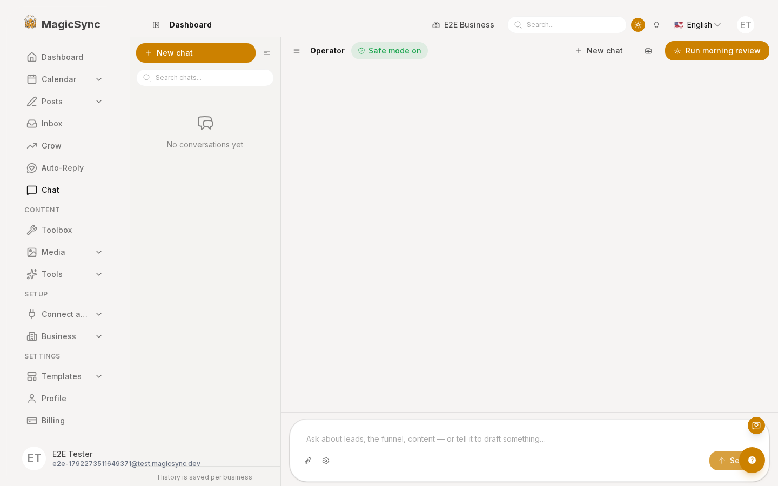Expand the Calendar submenu chevron
Screen dimensions: 778x486
click(99, 79)
